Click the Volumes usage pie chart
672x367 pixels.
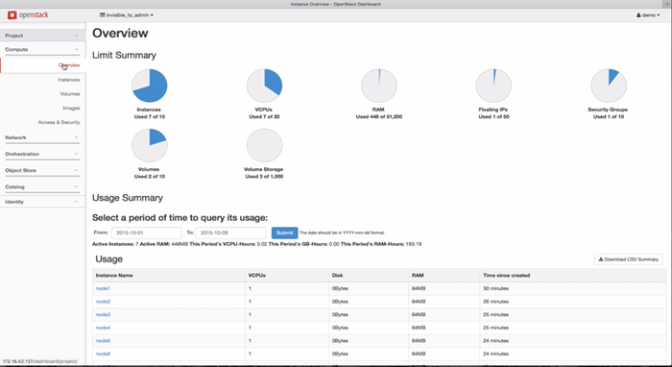click(149, 146)
